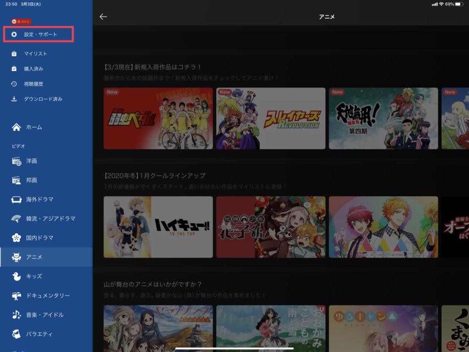Click the バラエティ icon
Viewport: 469px width, 352px height.
coord(16,334)
